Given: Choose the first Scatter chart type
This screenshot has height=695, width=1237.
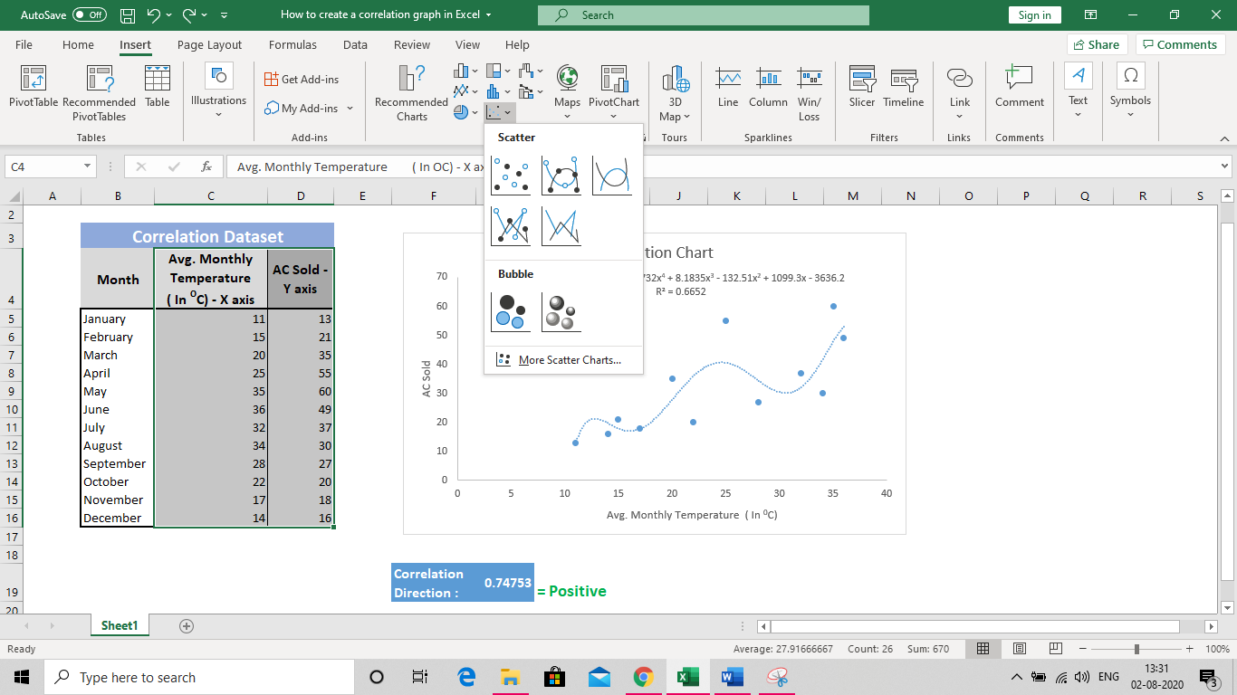Looking at the screenshot, I should 510,176.
